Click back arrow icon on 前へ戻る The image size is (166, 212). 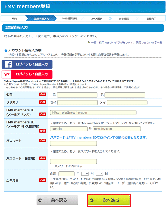click(x=40, y=200)
